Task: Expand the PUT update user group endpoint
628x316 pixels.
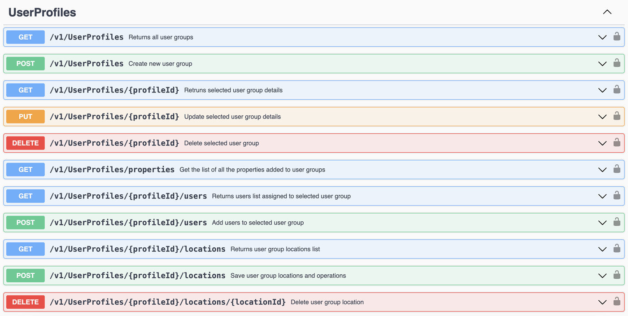Action: tap(602, 116)
